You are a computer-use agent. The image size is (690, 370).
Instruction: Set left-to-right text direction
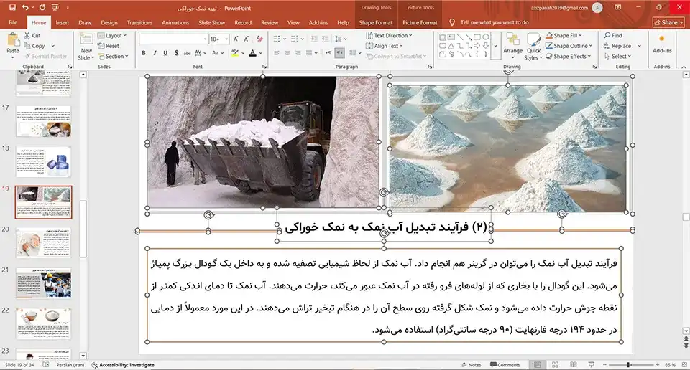328,53
